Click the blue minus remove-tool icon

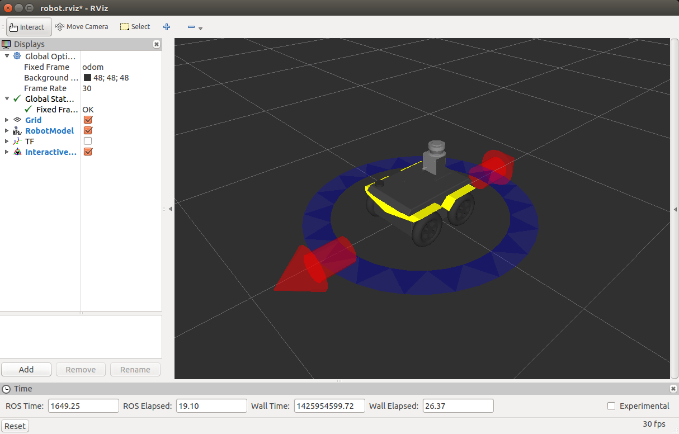pos(191,27)
